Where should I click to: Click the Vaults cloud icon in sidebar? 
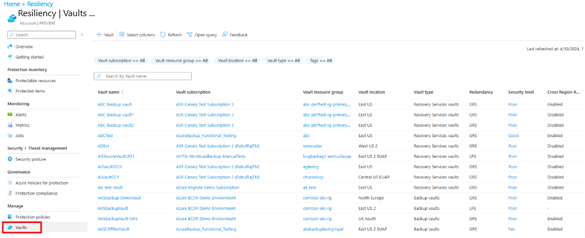(10, 227)
